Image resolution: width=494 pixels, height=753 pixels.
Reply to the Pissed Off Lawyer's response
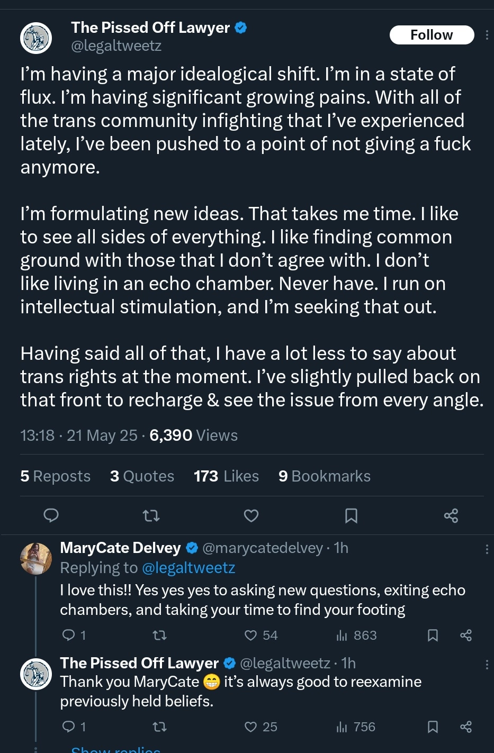pyautogui.click(x=69, y=727)
